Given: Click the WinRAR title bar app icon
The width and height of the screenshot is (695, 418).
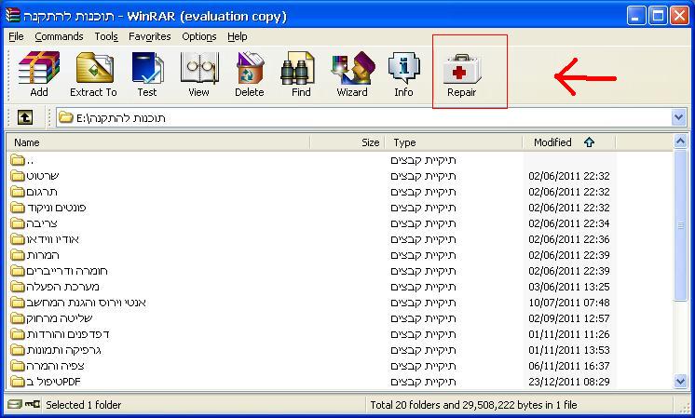Looking at the screenshot, I should click(x=12, y=16).
